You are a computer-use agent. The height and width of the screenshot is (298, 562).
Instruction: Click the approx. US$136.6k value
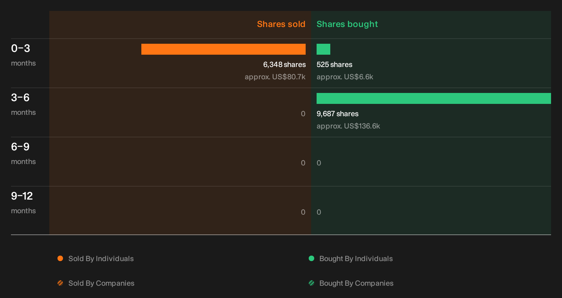[348, 126]
